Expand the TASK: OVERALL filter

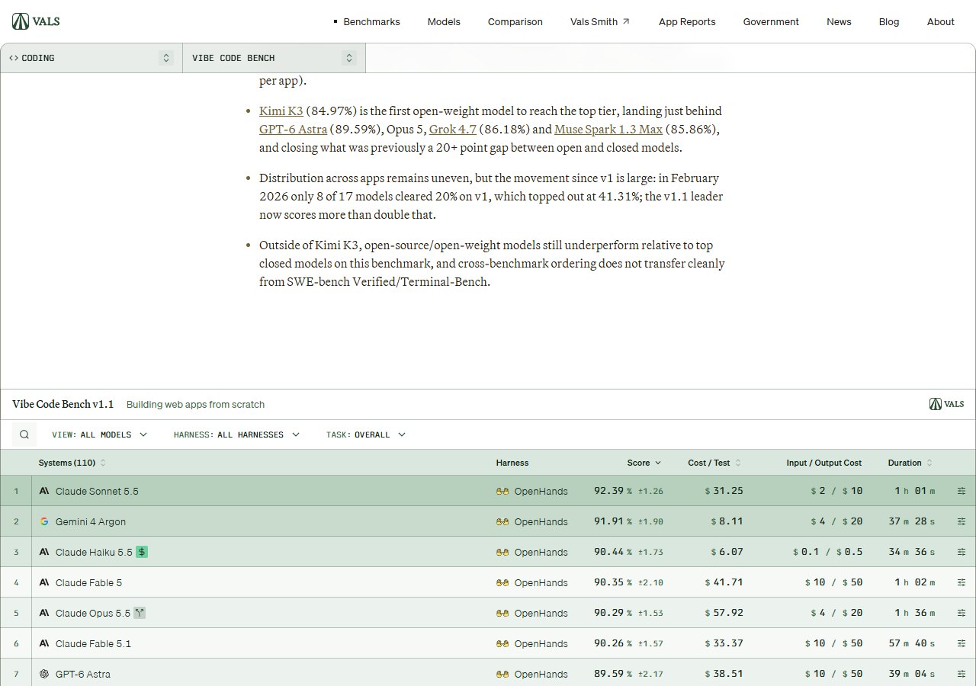click(x=366, y=434)
